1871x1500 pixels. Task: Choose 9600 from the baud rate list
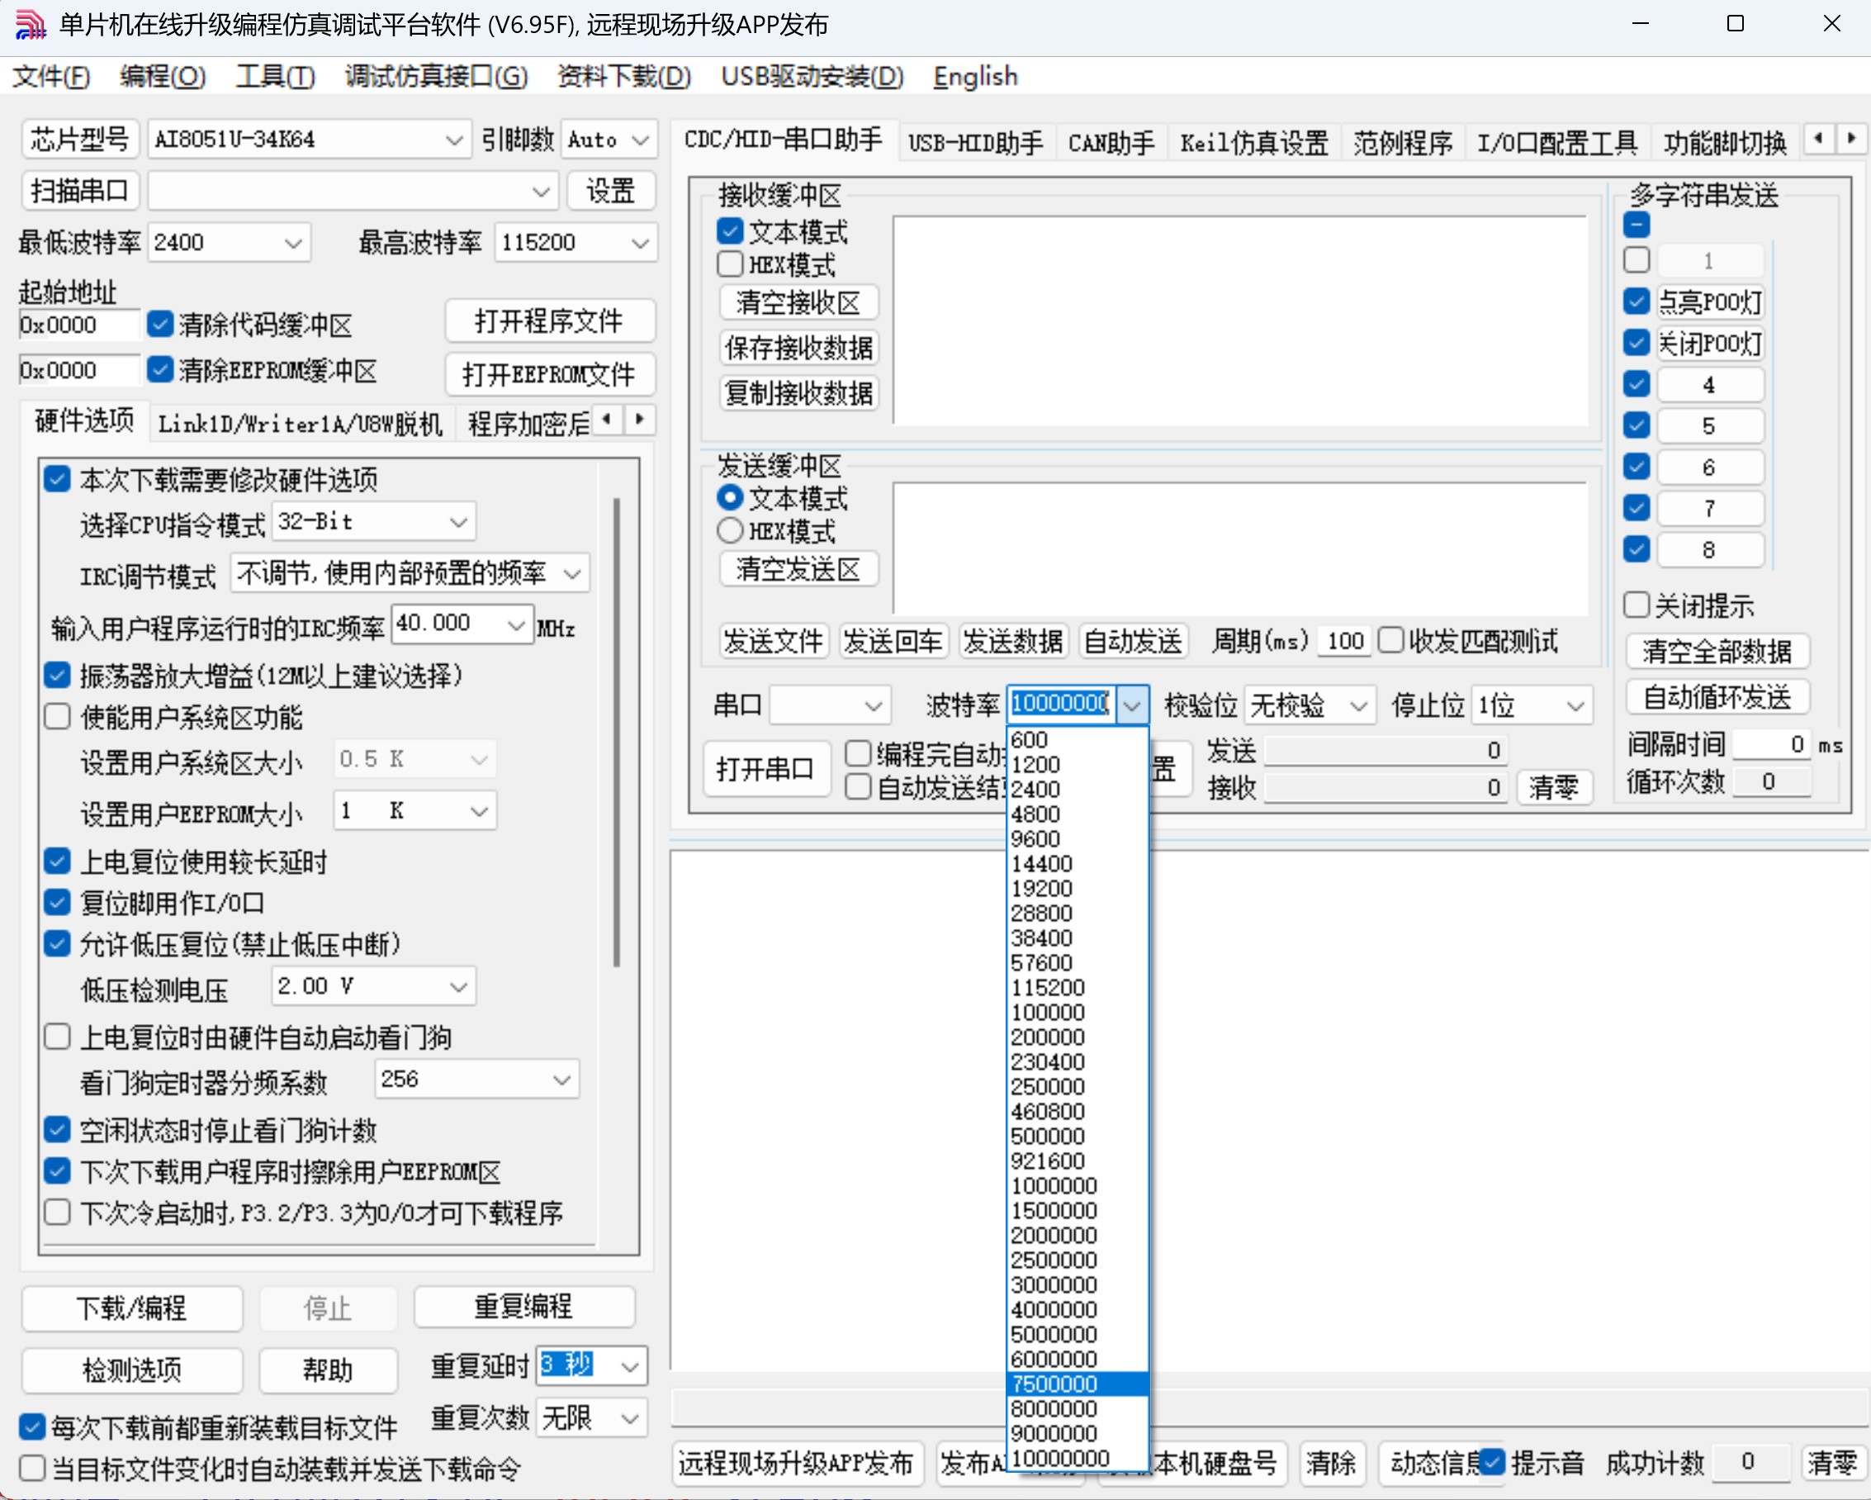pos(1078,838)
